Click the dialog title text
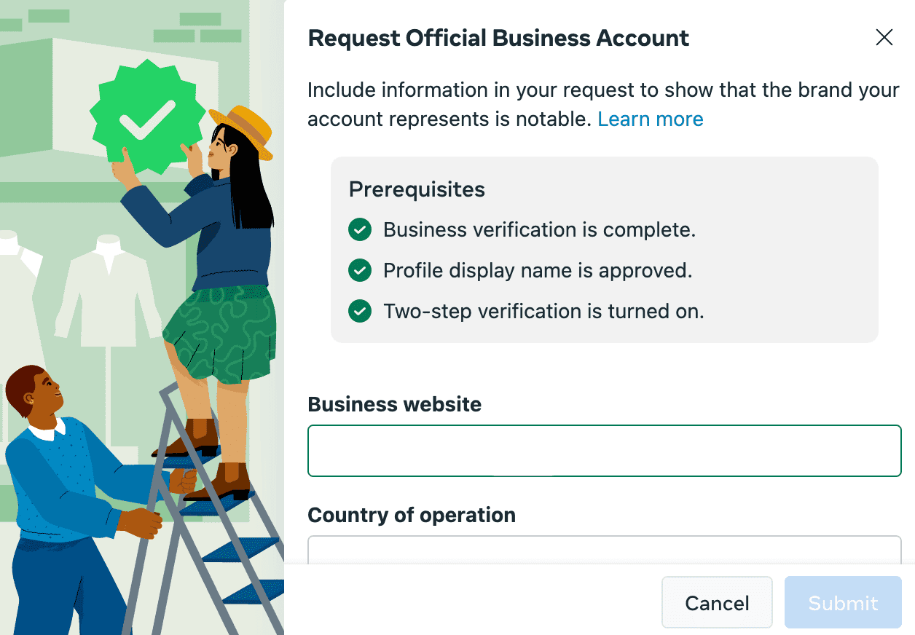Viewport: 915px width, 635px height. pos(498,38)
